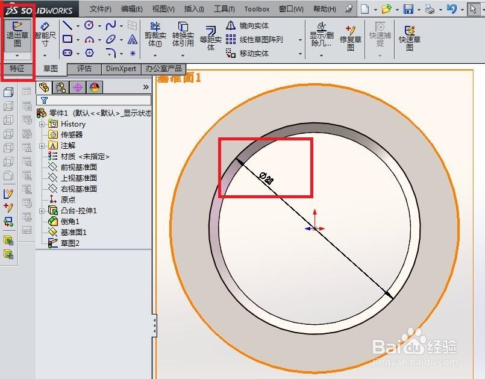Switch to the 特征 Features tab
The image size is (485, 379).
click(x=17, y=68)
